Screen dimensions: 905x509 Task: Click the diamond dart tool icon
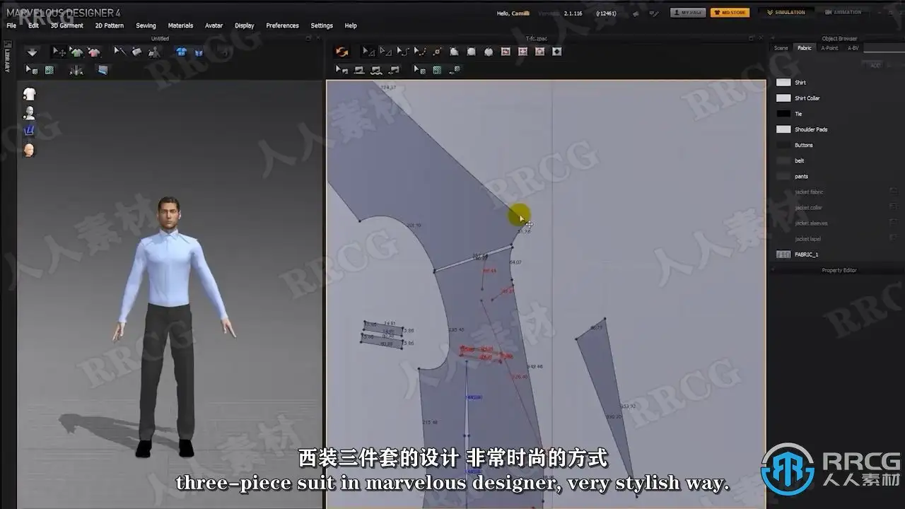click(557, 52)
